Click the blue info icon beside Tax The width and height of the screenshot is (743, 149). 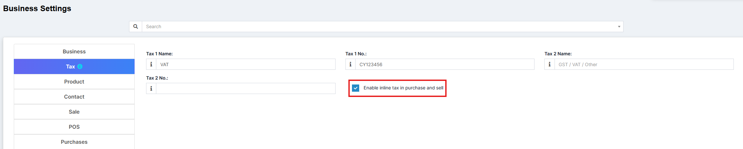coord(80,66)
